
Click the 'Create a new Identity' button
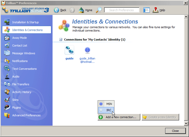click(160, 117)
